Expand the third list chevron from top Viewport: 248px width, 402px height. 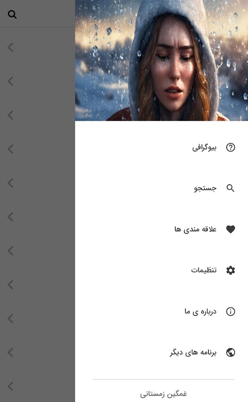pyautogui.click(x=11, y=115)
